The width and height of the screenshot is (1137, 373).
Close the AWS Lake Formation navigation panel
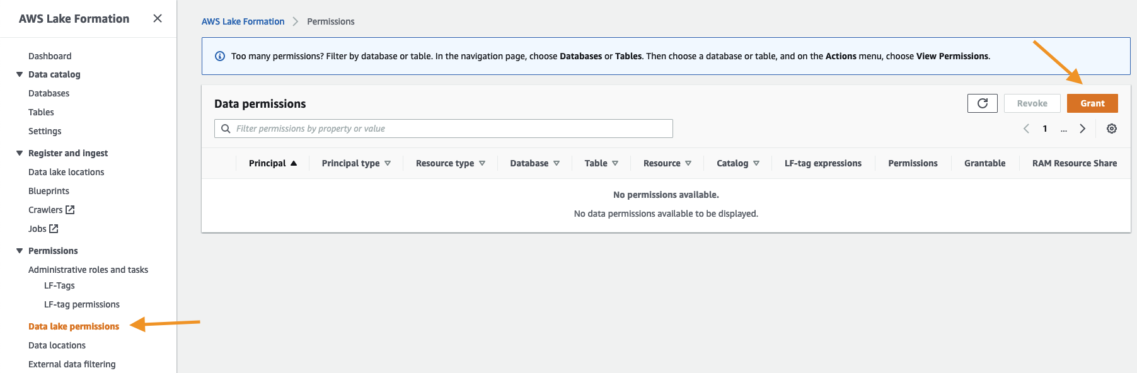pos(158,18)
